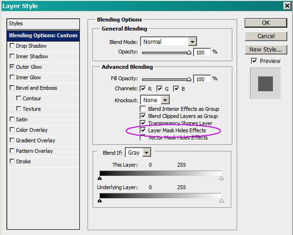Disable Layer Mask Hides Effects

(143, 130)
